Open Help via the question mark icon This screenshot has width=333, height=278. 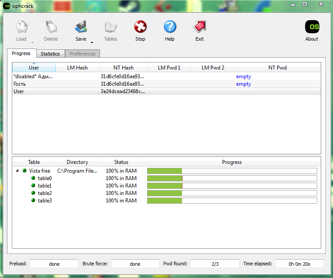coord(170,27)
